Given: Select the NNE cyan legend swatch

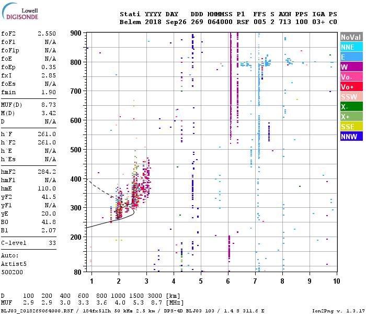Looking at the screenshot, I should tap(351, 47).
